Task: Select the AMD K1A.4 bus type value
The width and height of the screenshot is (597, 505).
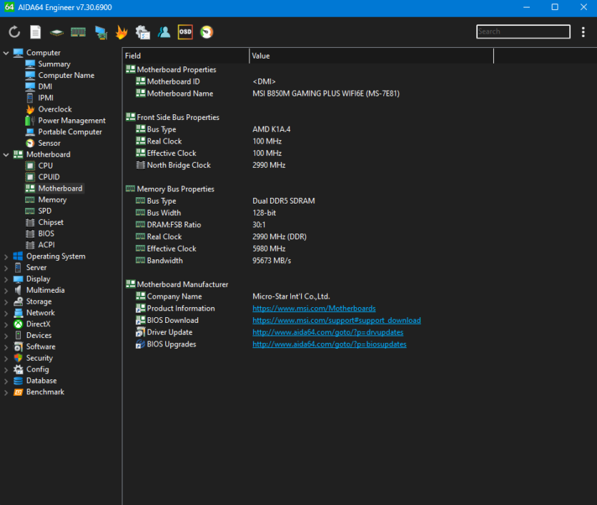Action: 271,129
